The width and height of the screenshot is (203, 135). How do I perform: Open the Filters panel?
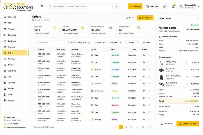[146, 43]
